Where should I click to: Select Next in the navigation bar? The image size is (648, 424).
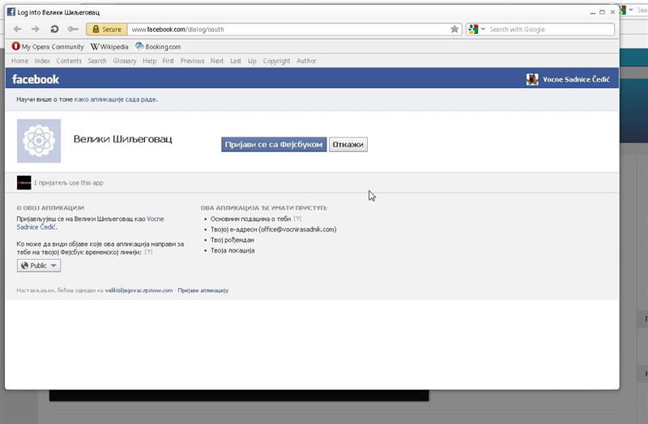coord(217,61)
